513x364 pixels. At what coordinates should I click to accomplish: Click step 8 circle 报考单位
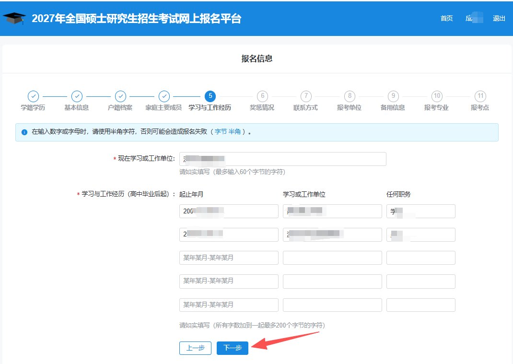tap(350, 96)
